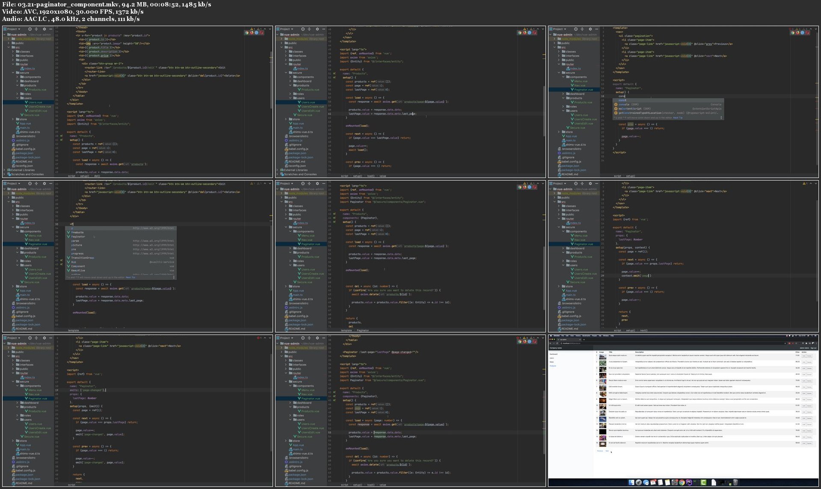Reload the page in Chrome
This screenshot has width=821, height=489.
click(557, 343)
